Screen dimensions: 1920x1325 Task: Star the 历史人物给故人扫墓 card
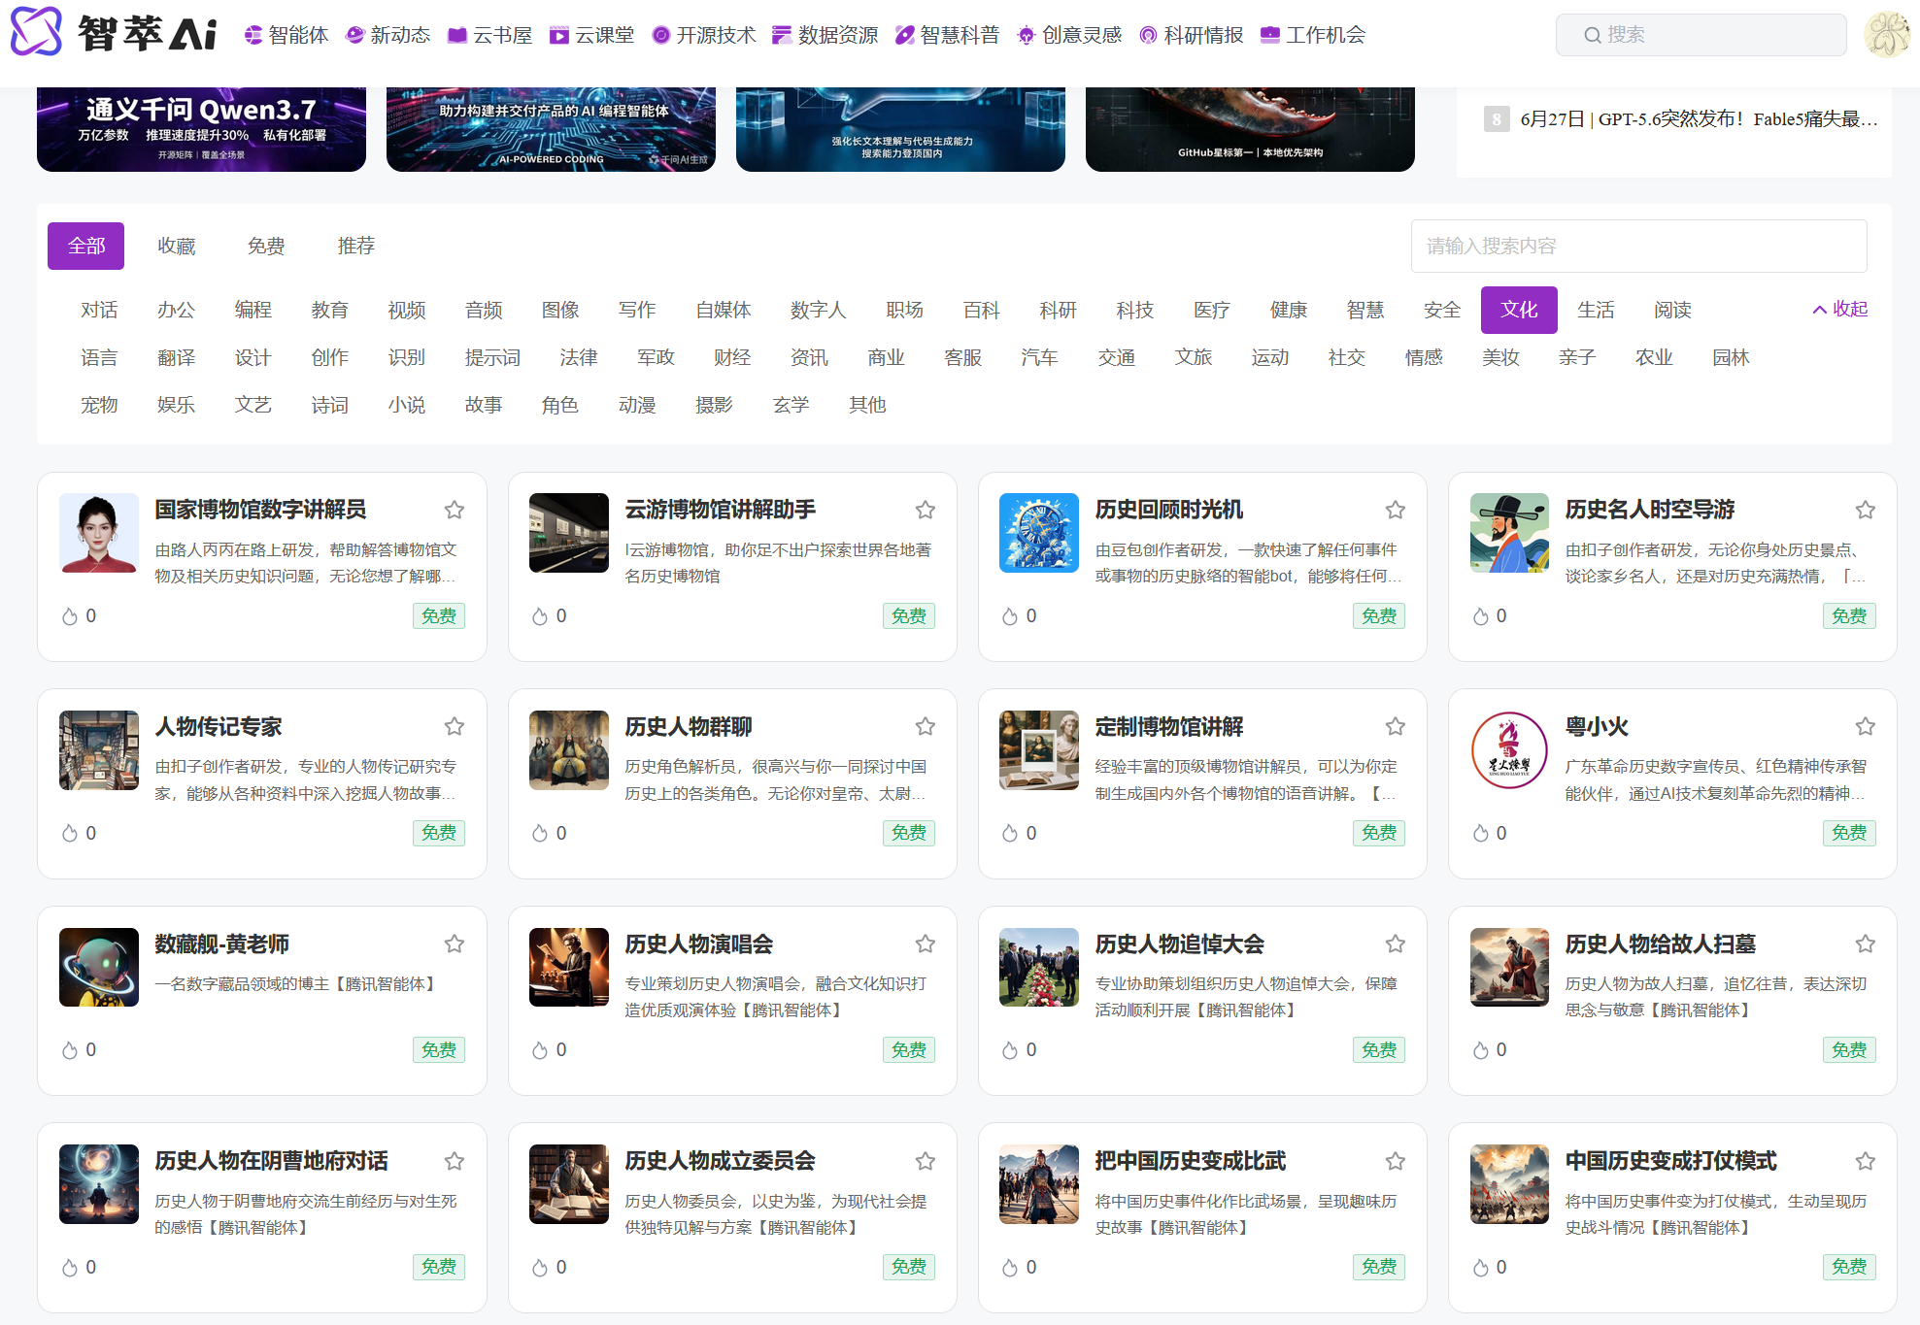1866,944
